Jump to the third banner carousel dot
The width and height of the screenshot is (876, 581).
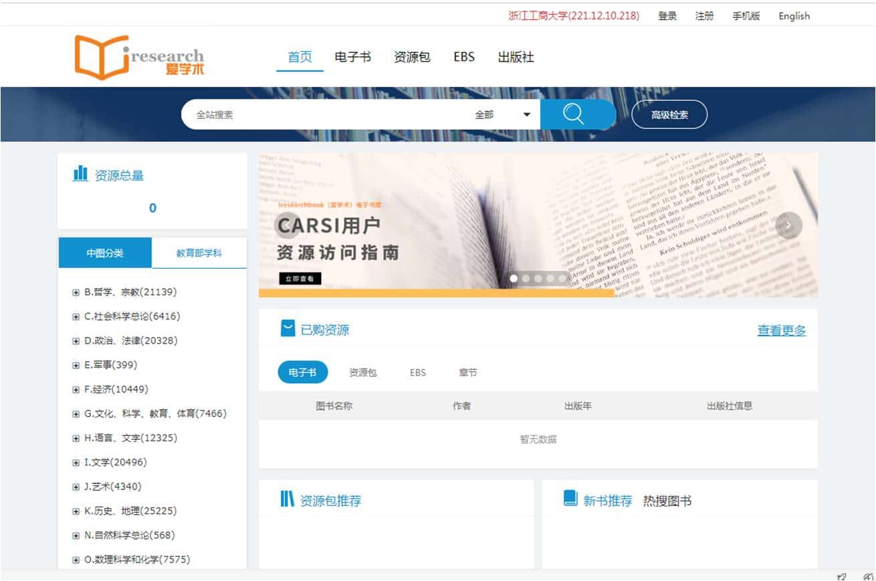pyautogui.click(x=538, y=278)
